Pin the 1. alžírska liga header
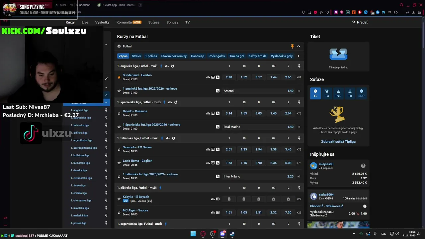 (x=299, y=188)
